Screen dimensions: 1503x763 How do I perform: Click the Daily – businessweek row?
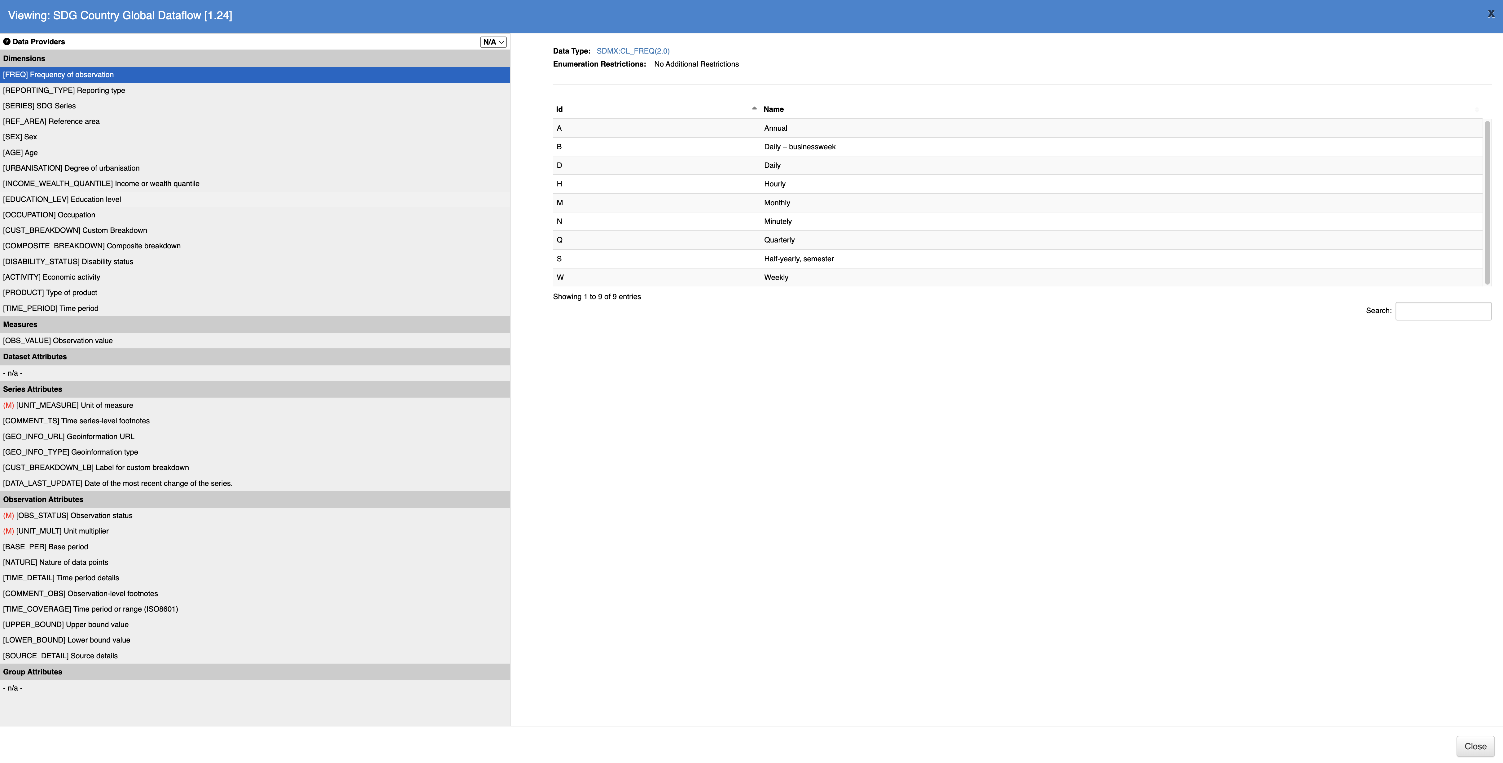[x=1018, y=147]
